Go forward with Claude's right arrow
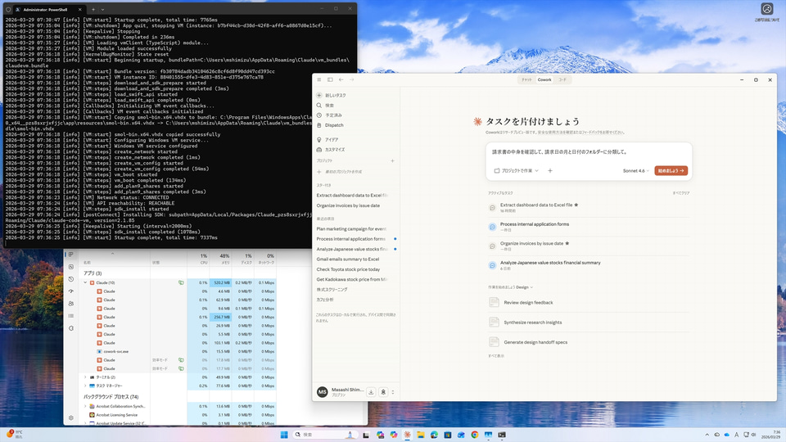 tap(352, 79)
